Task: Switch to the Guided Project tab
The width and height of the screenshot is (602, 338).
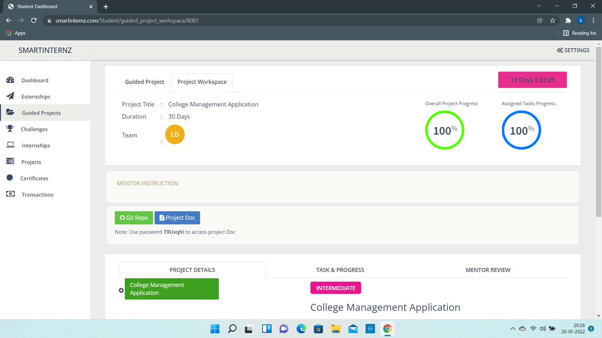Action: pos(144,82)
